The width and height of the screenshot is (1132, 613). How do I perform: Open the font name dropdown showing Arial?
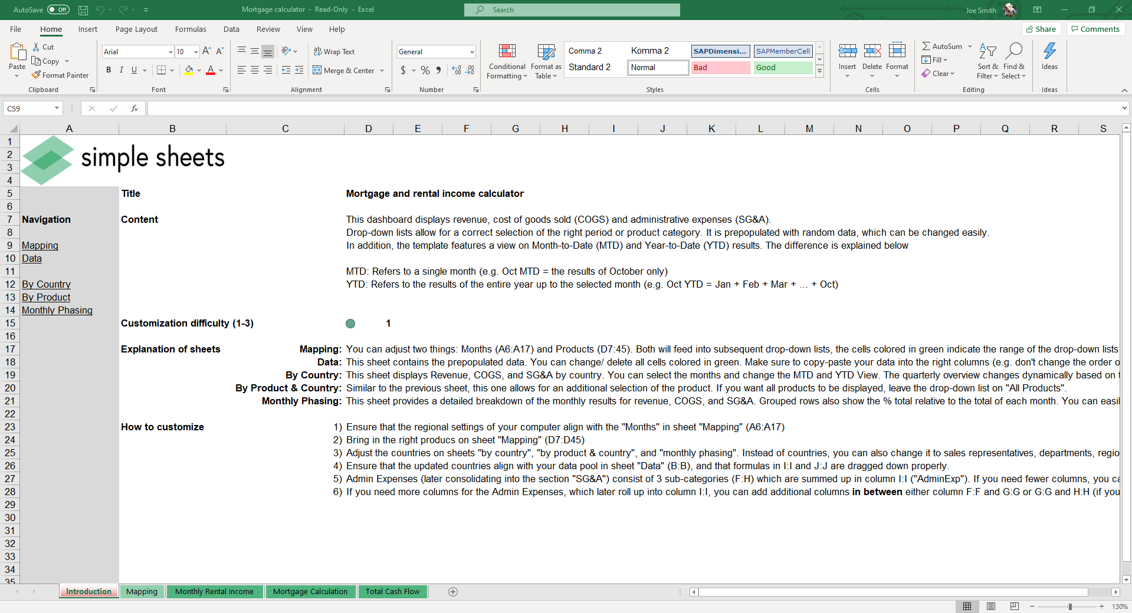(x=170, y=52)
